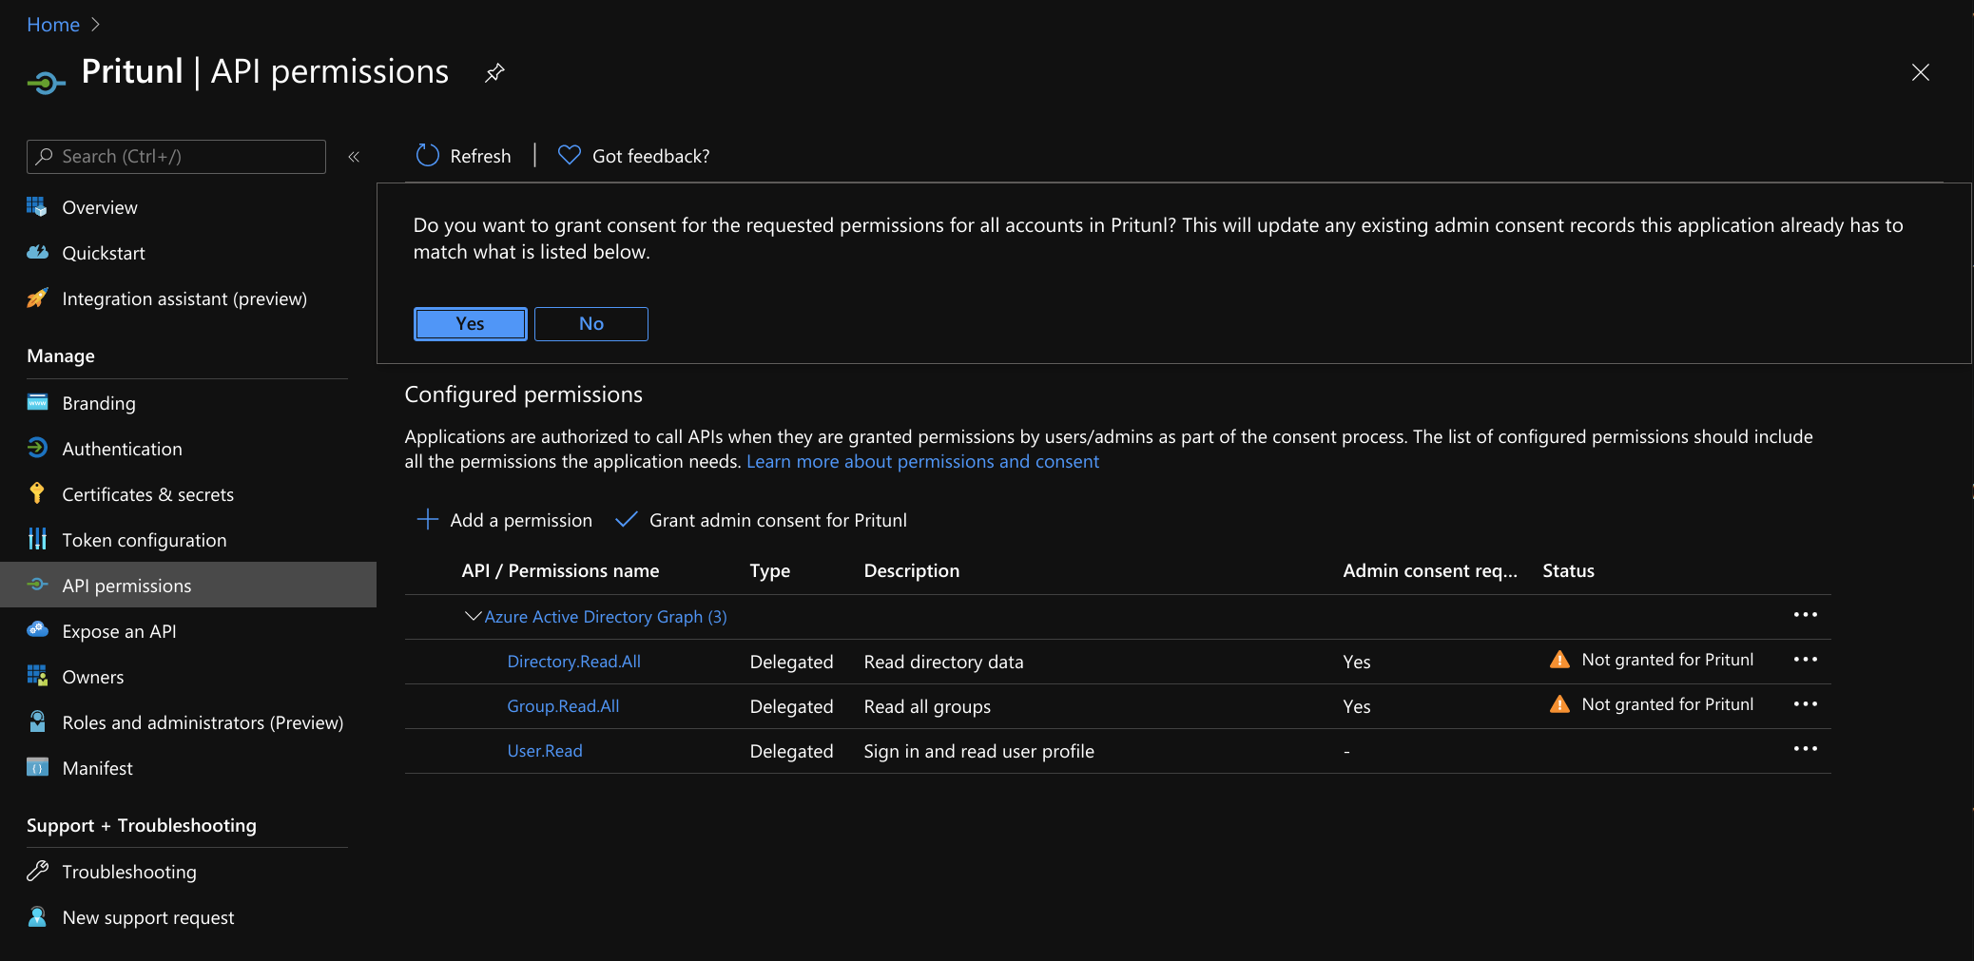Open the Troubleshooting page

(129, 872)
